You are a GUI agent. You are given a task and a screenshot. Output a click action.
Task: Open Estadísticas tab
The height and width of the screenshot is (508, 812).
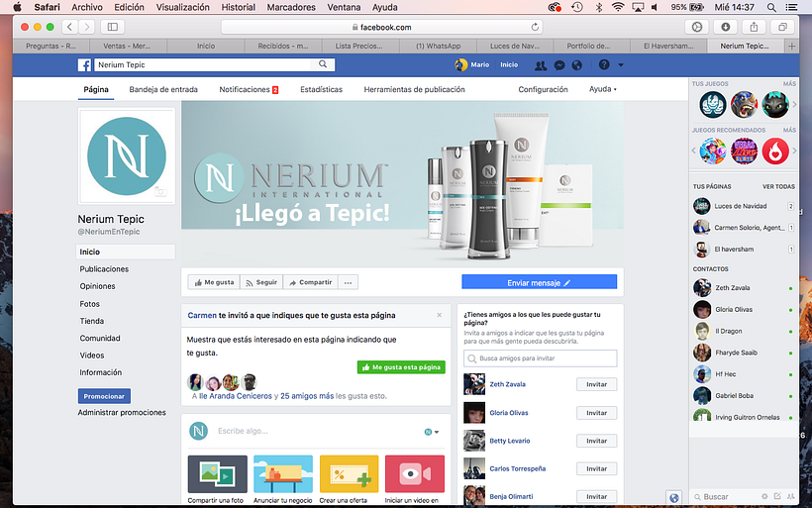[321, 89]
